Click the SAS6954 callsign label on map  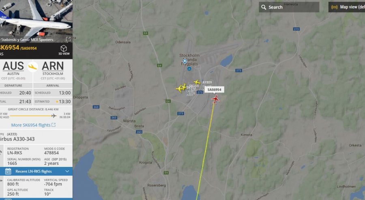point(215,90)
